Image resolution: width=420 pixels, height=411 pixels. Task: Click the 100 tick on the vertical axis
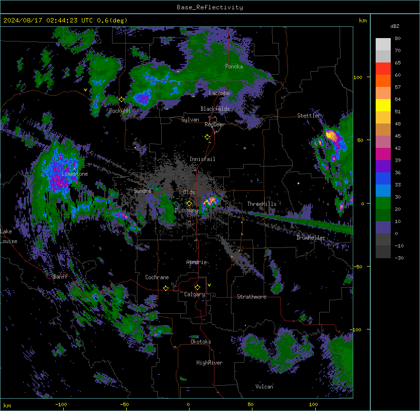click(358, 77)
